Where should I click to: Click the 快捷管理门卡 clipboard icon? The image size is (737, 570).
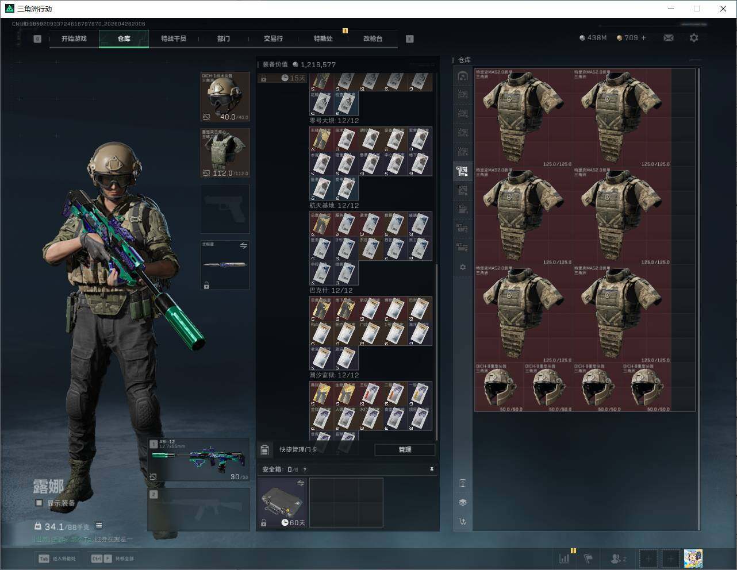click(x=265, y=449)
